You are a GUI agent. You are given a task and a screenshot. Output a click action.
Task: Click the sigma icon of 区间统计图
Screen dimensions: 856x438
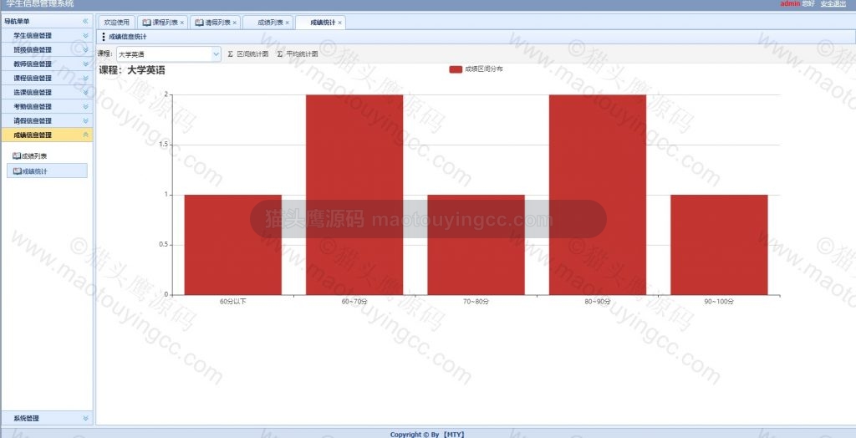[231, 54]
